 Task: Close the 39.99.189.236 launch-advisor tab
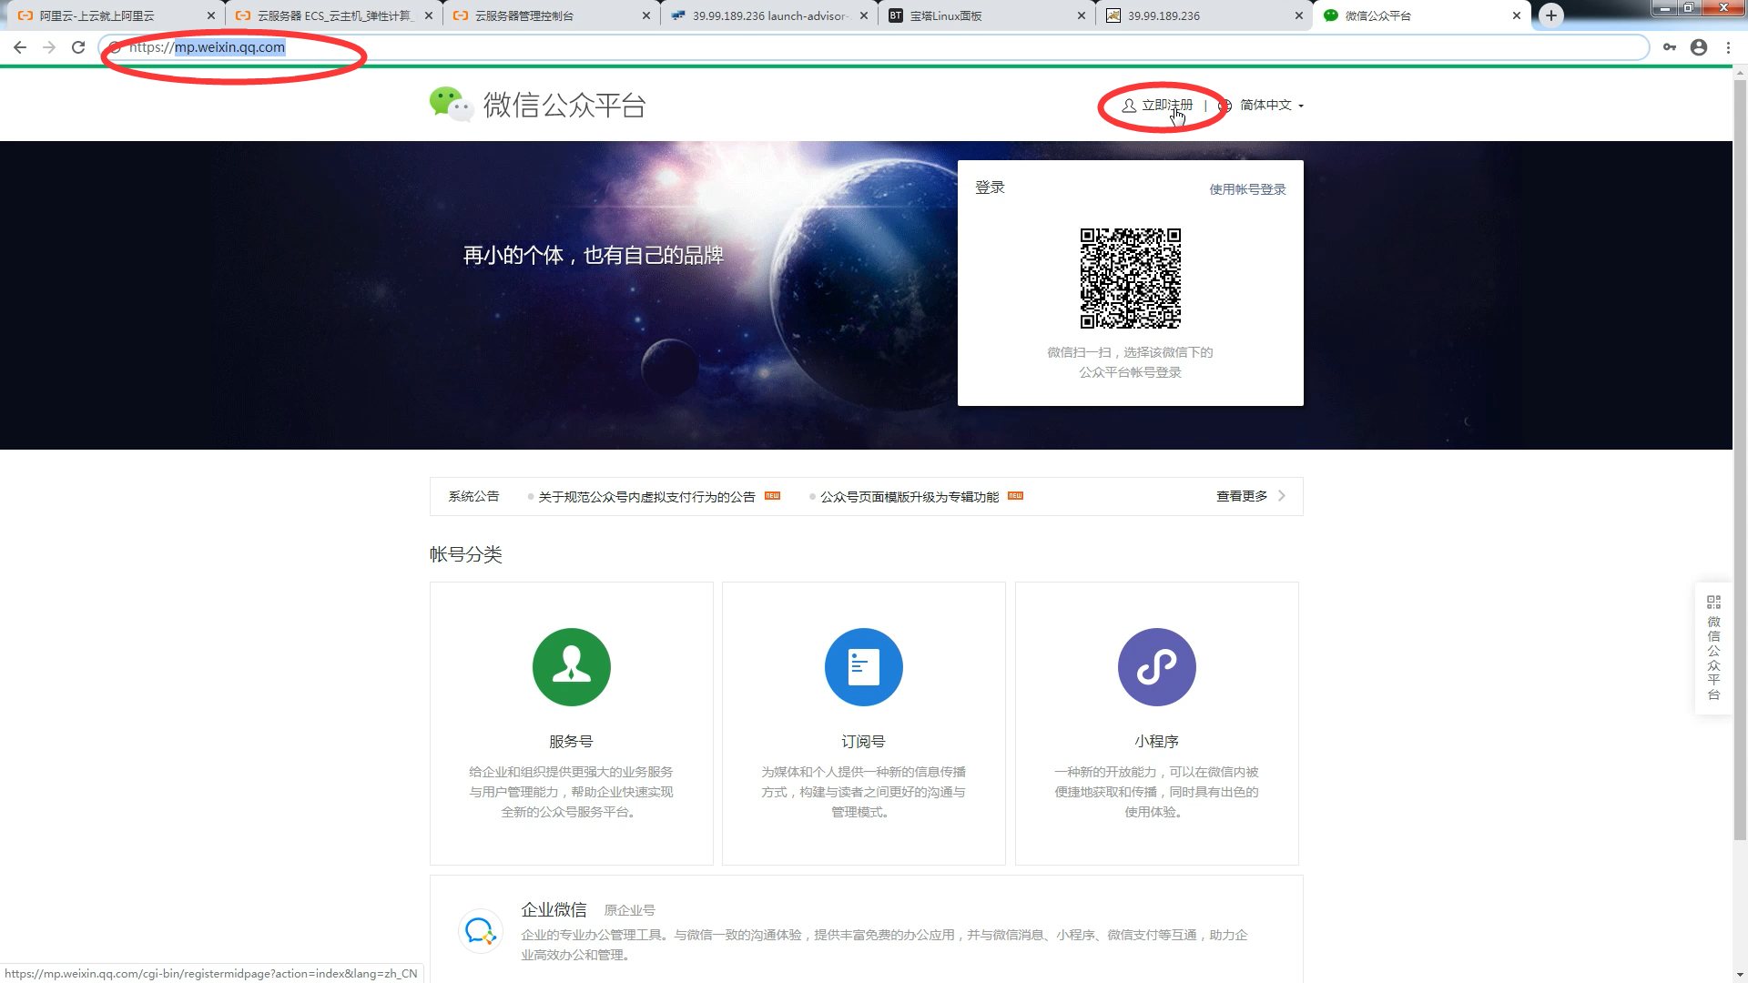coord(864,15)
